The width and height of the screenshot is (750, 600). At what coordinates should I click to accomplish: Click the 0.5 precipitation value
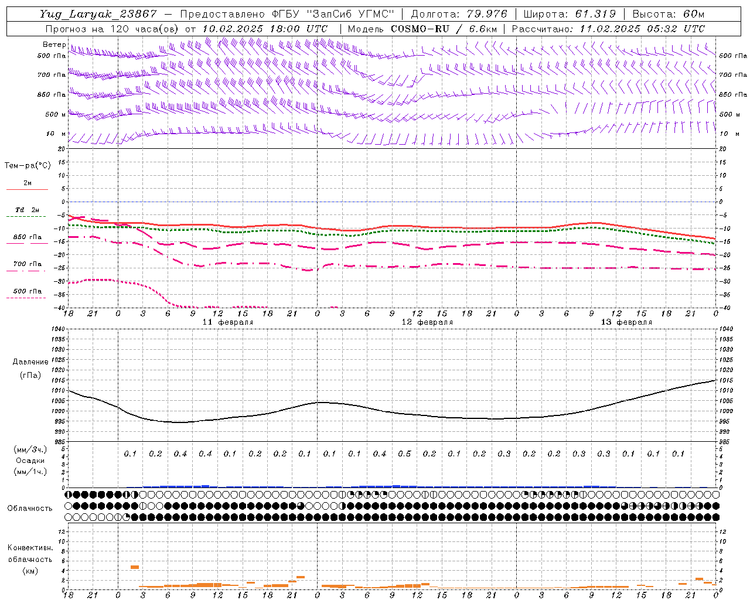pyautogui.click(x=404, y=454)
